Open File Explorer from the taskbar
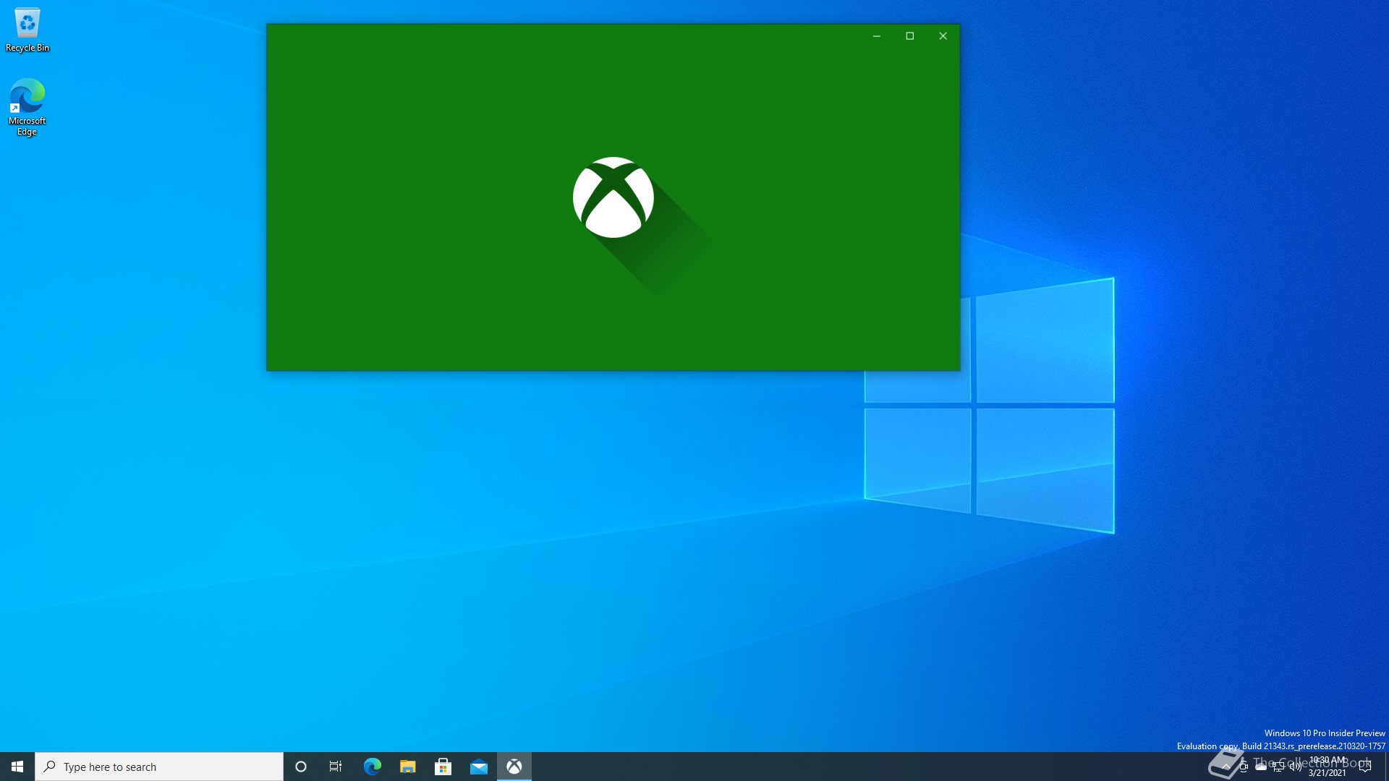Viewport: 1389px width, 781px height. [407, 767]
